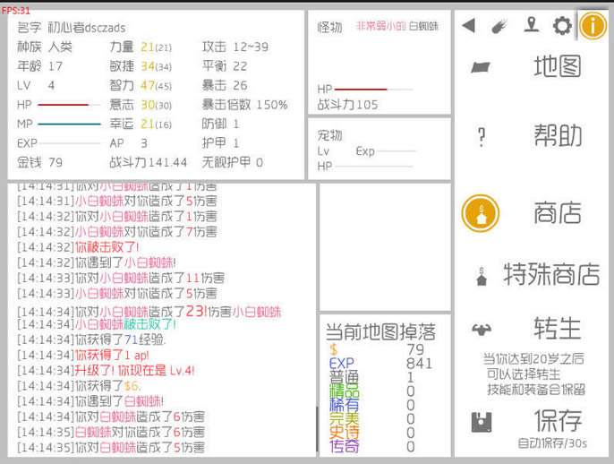Screen dimensions: 614x464
Task: Click the 平衡 22 balance stat
Action: 225,66
